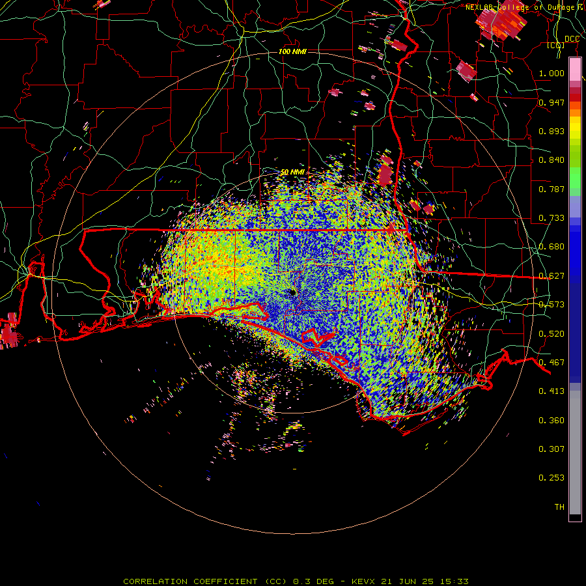Click the DCC label above the color scale
The image size is (586, 586).
coord(572,39)
